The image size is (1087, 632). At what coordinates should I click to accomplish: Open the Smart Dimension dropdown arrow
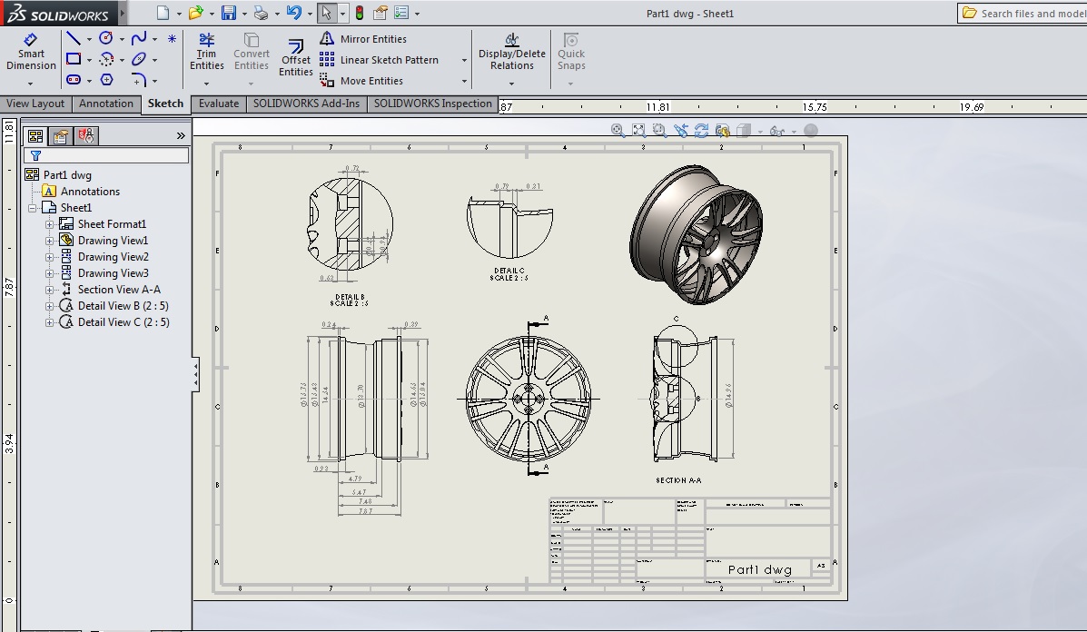31,84
